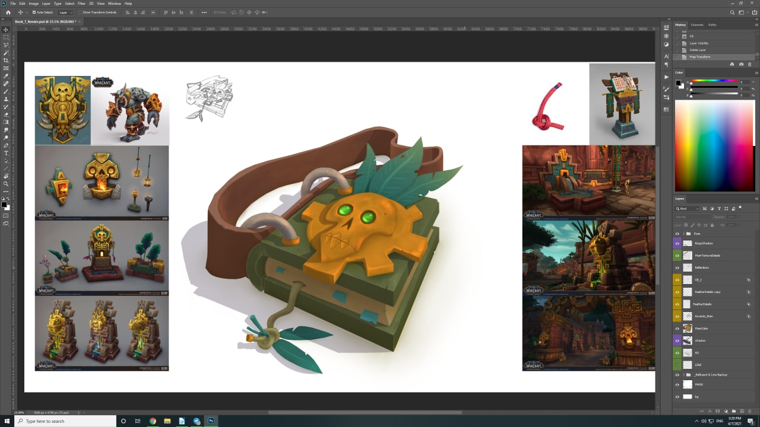Viewport: 760px width, 427px height.
Task: Select the Layer Visibility history state
Action: point(715,43)
